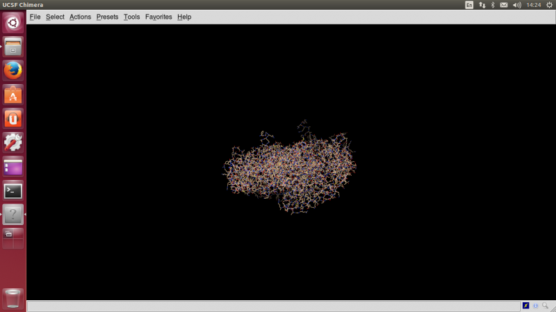Open the Actions menu
556x312 pixels.
80,17
